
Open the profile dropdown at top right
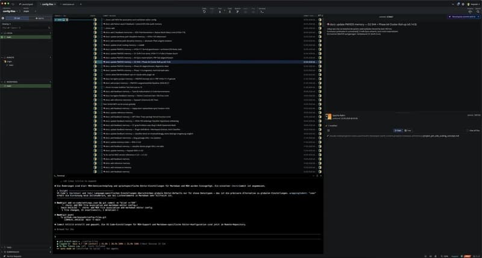tap(474, 4)
